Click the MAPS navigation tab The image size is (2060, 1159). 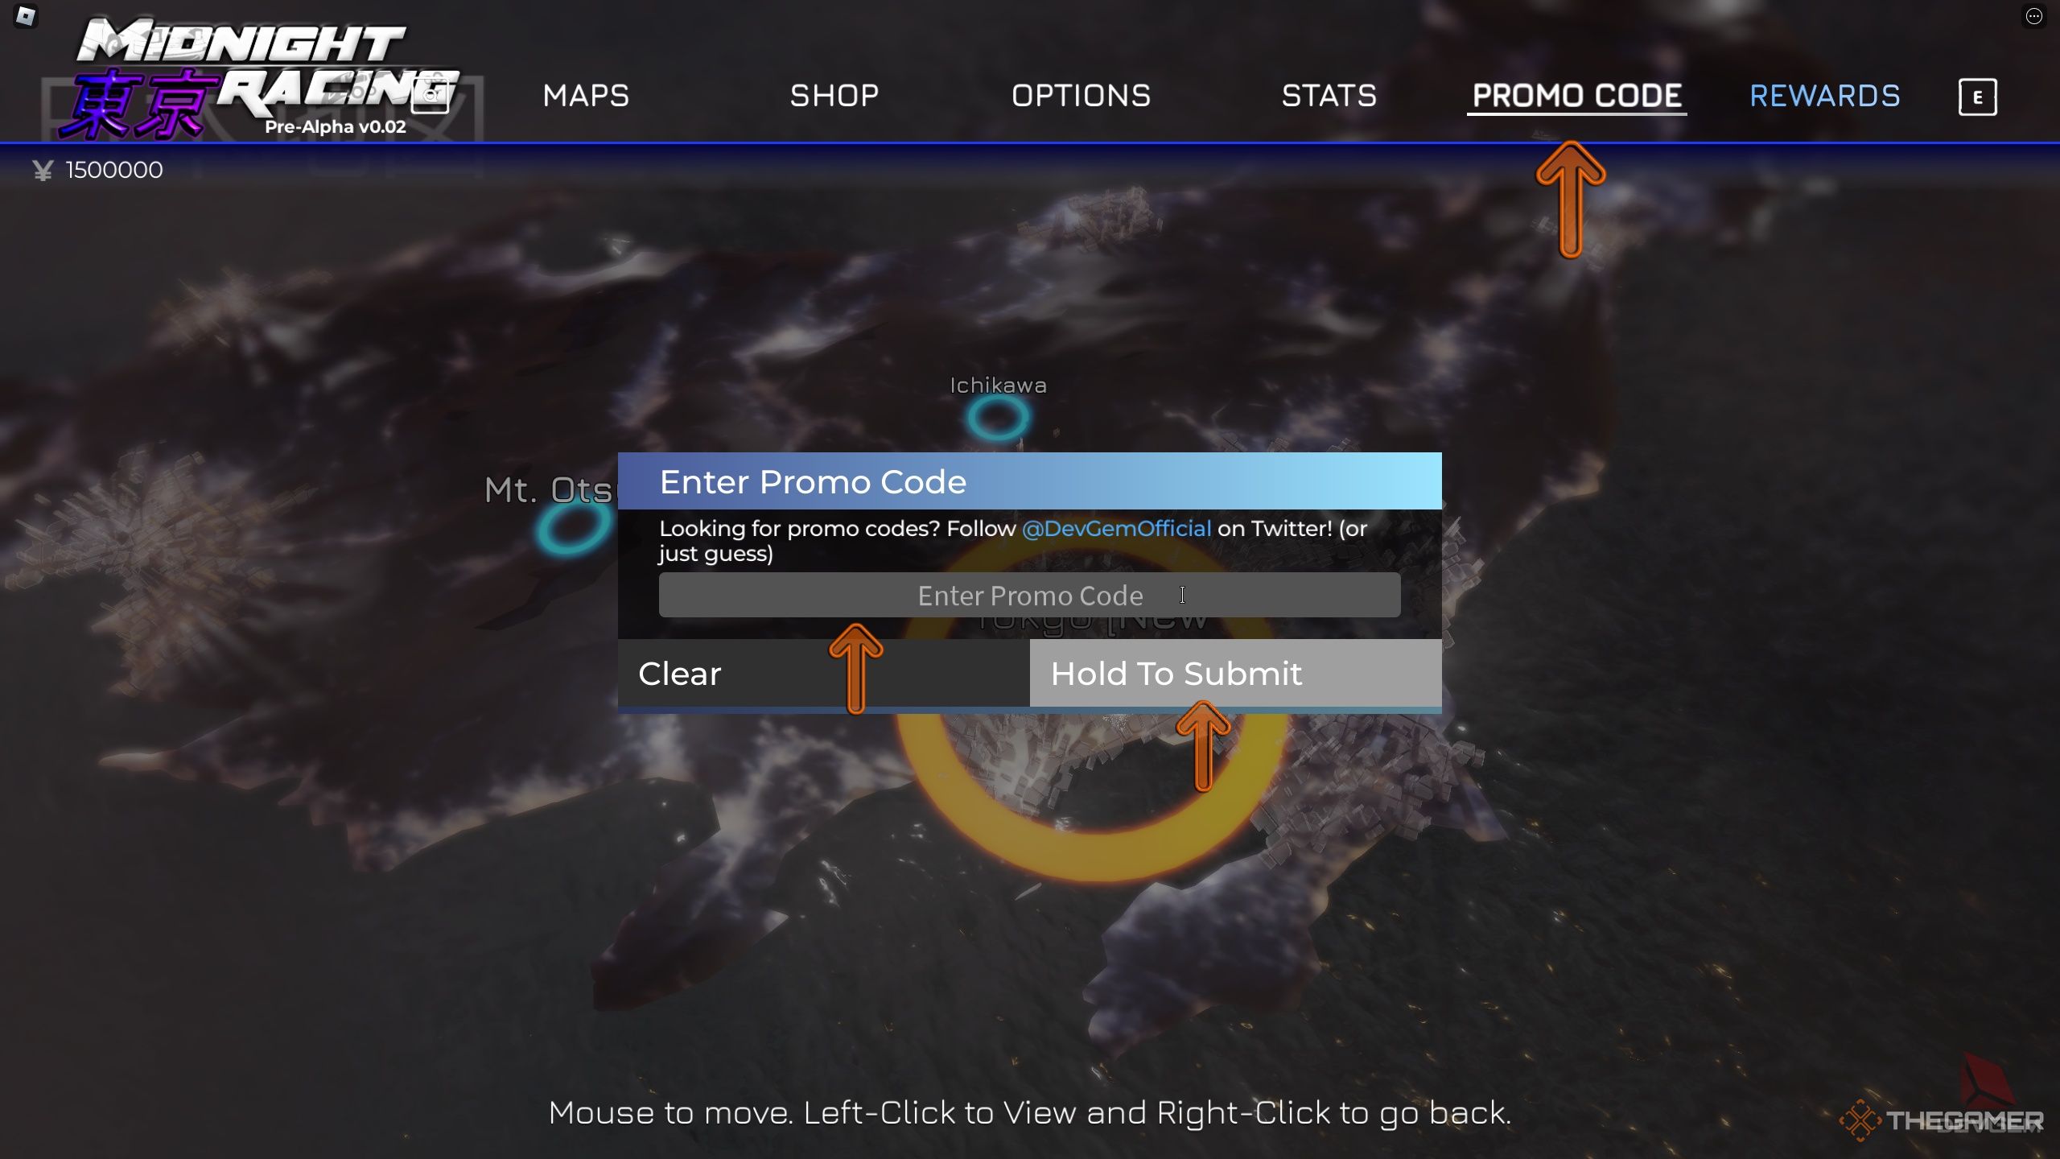tap(586, 95)
